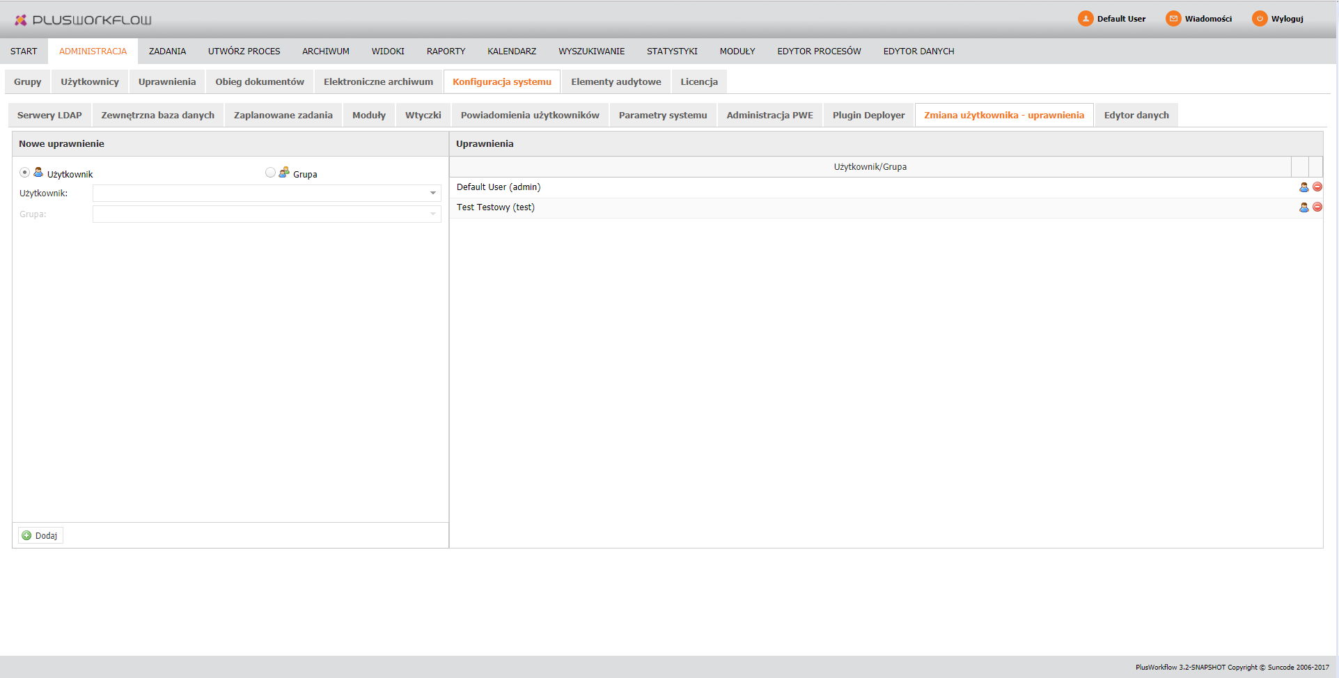Click the Użytkownik/Grupa column header
The height and width of the screenshot is (678, 1339).
(x=870, y=167)
